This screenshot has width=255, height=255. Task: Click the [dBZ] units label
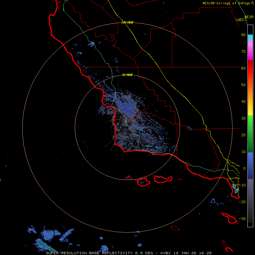click(x=241, y=20)
